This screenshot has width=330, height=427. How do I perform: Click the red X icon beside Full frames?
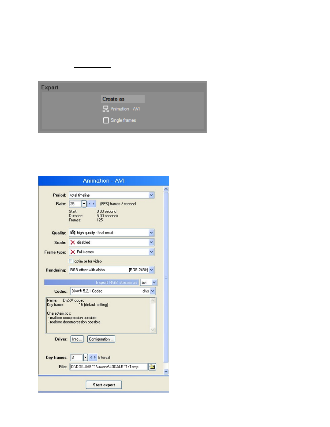73,252
